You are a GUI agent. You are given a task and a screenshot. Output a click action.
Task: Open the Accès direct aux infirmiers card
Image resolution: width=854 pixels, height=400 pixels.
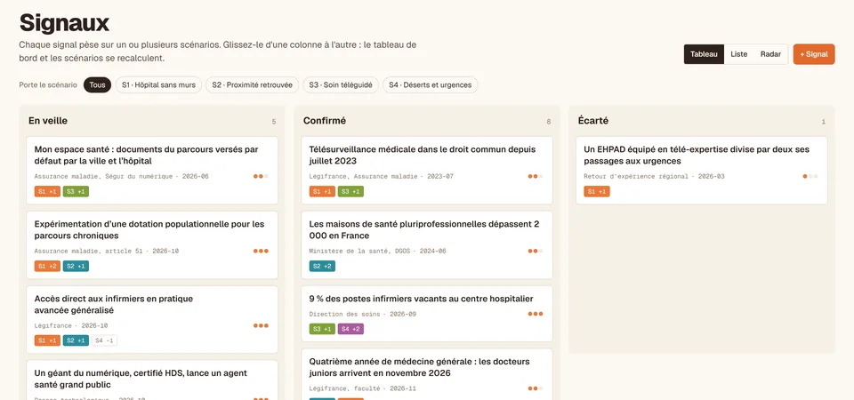[152, 319]
